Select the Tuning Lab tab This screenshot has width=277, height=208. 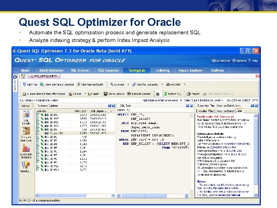click(x=137, y=70)
